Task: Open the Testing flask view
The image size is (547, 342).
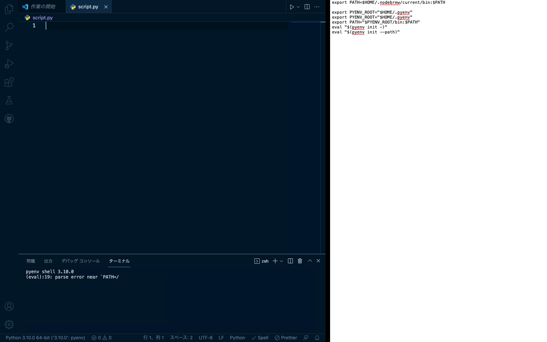Action: point(9,100)
